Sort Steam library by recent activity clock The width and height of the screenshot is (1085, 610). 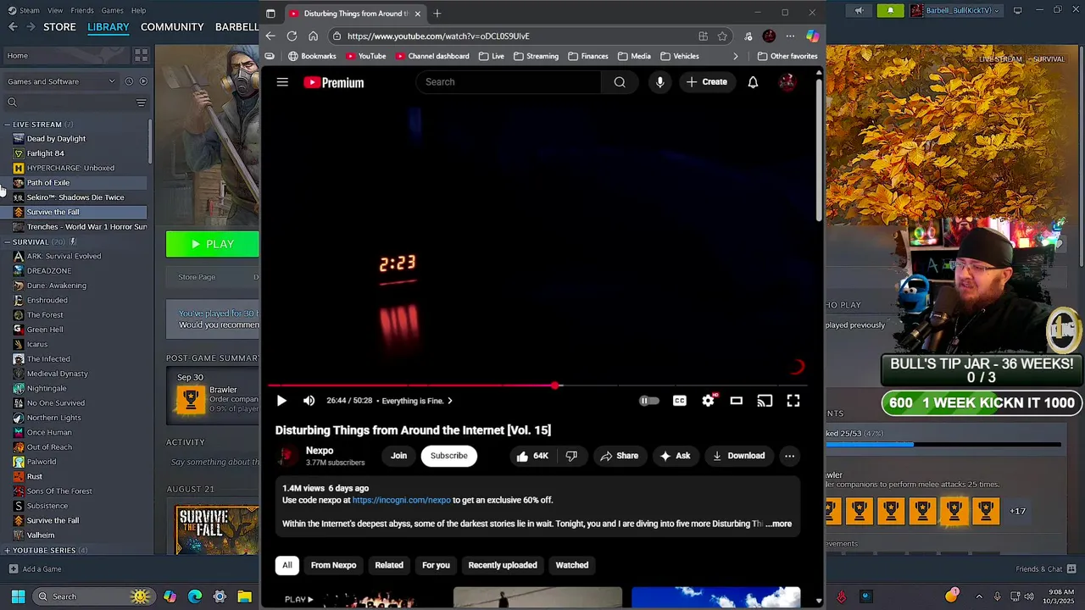tap(129, 81)
